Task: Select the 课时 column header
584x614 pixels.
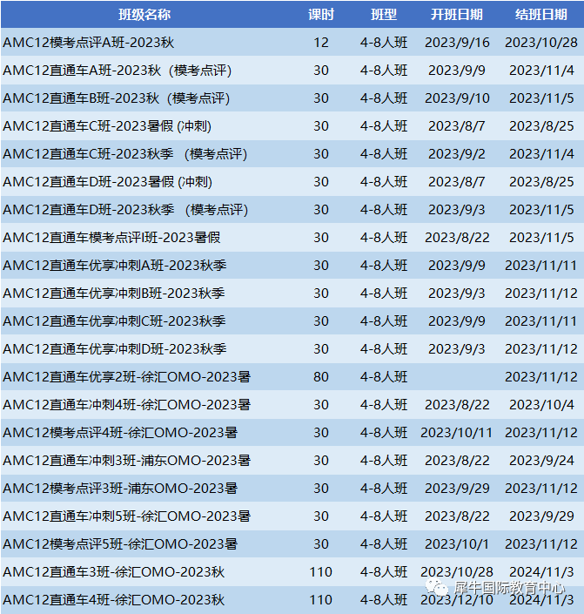Action: click(x=321, y=15)
